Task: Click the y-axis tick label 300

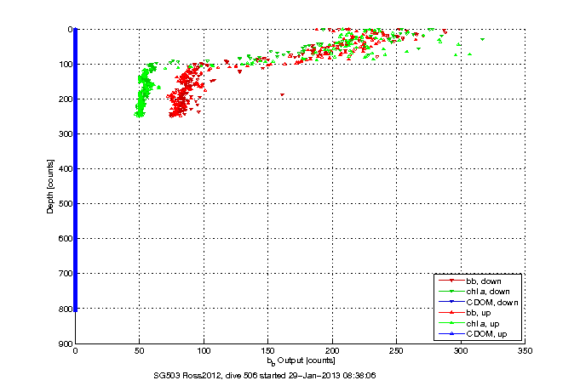Action: click(65, 133)
